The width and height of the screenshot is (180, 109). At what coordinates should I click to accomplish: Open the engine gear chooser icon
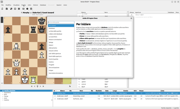[27, 9]
